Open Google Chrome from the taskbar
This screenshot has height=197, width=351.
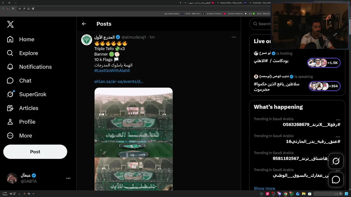285,194
